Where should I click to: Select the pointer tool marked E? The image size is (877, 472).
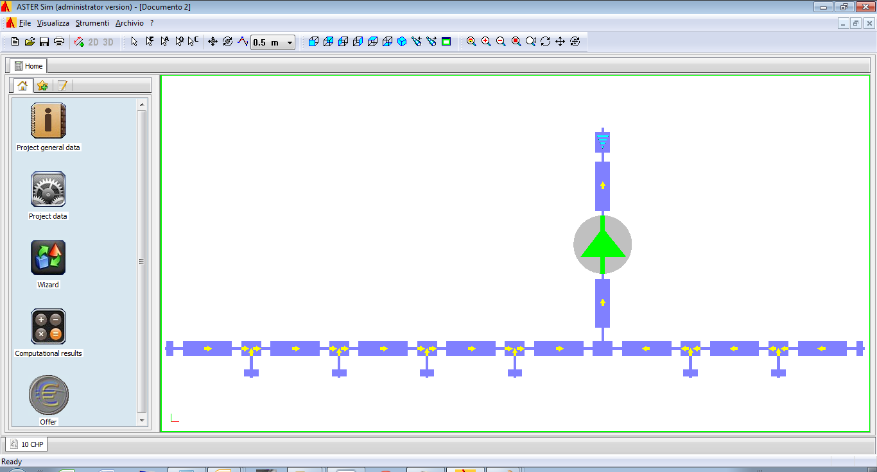[150, 42]
